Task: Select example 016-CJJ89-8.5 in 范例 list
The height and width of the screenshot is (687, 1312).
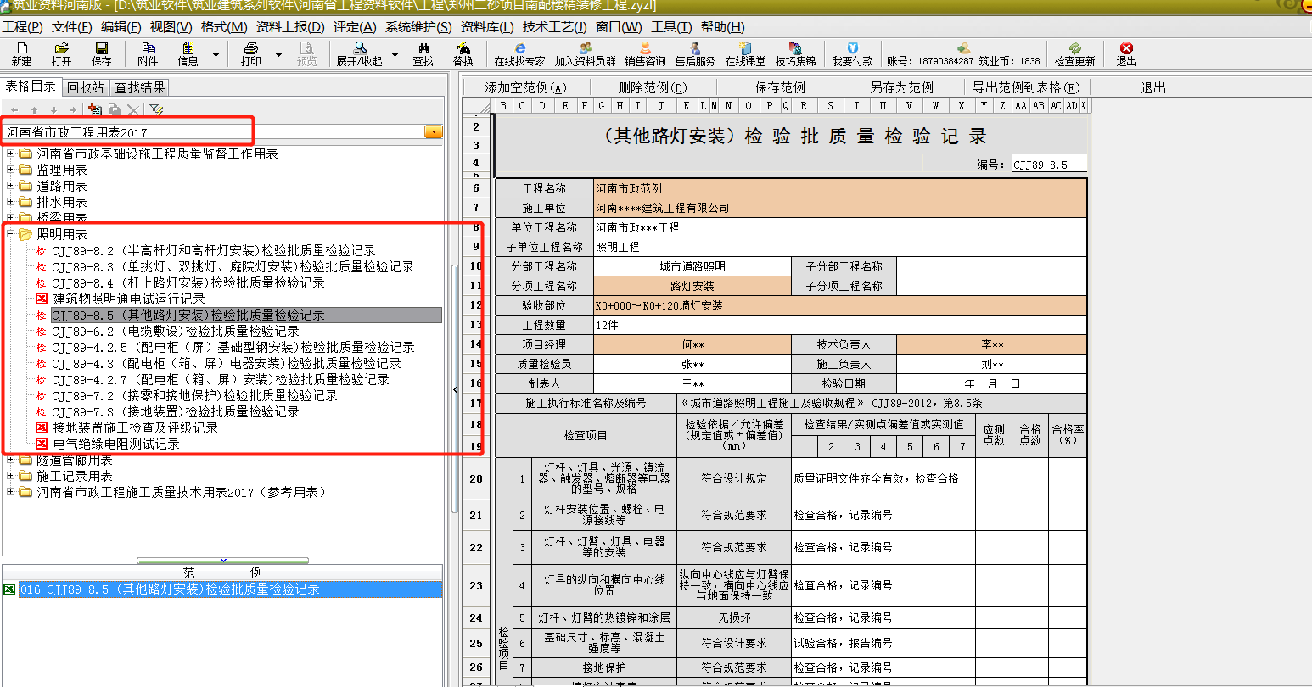Action: pyautogui.click(x=230, y=589)
